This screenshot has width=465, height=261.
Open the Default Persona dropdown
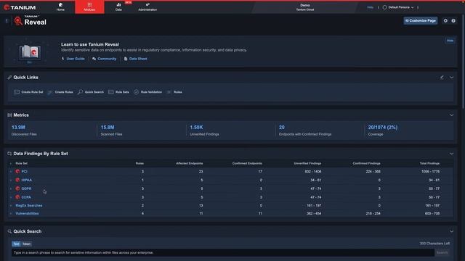[398, 7]
